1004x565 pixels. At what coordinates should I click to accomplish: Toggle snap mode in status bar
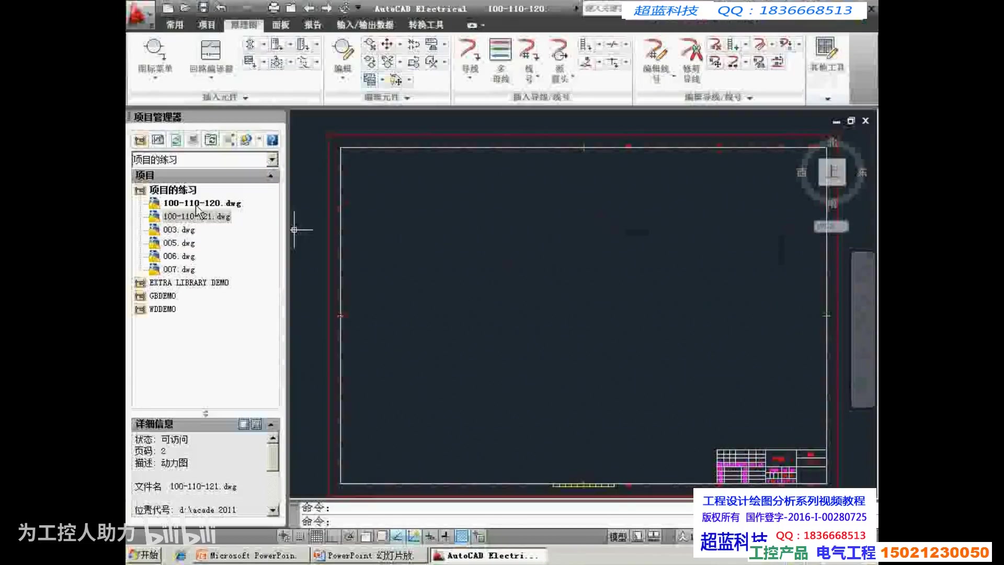point(300,536)
